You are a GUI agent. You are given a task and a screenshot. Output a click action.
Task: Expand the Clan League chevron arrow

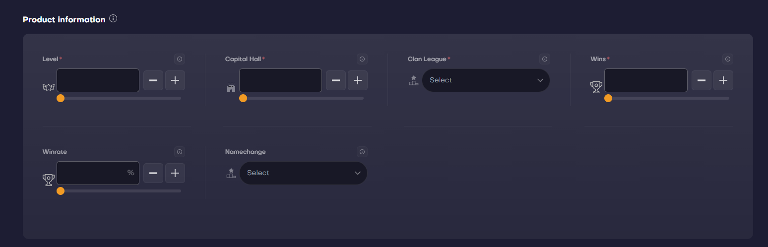click(x=540, y=80)
